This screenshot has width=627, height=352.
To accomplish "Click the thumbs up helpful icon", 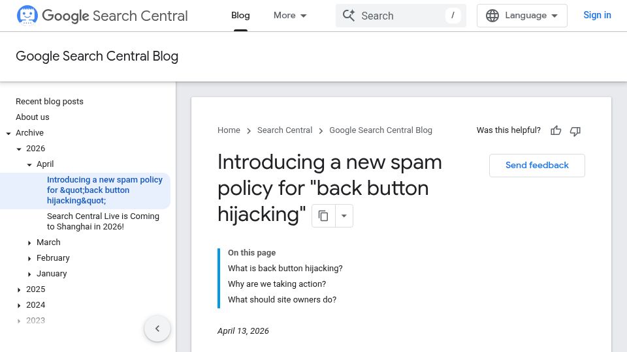I will click(556, 130).
